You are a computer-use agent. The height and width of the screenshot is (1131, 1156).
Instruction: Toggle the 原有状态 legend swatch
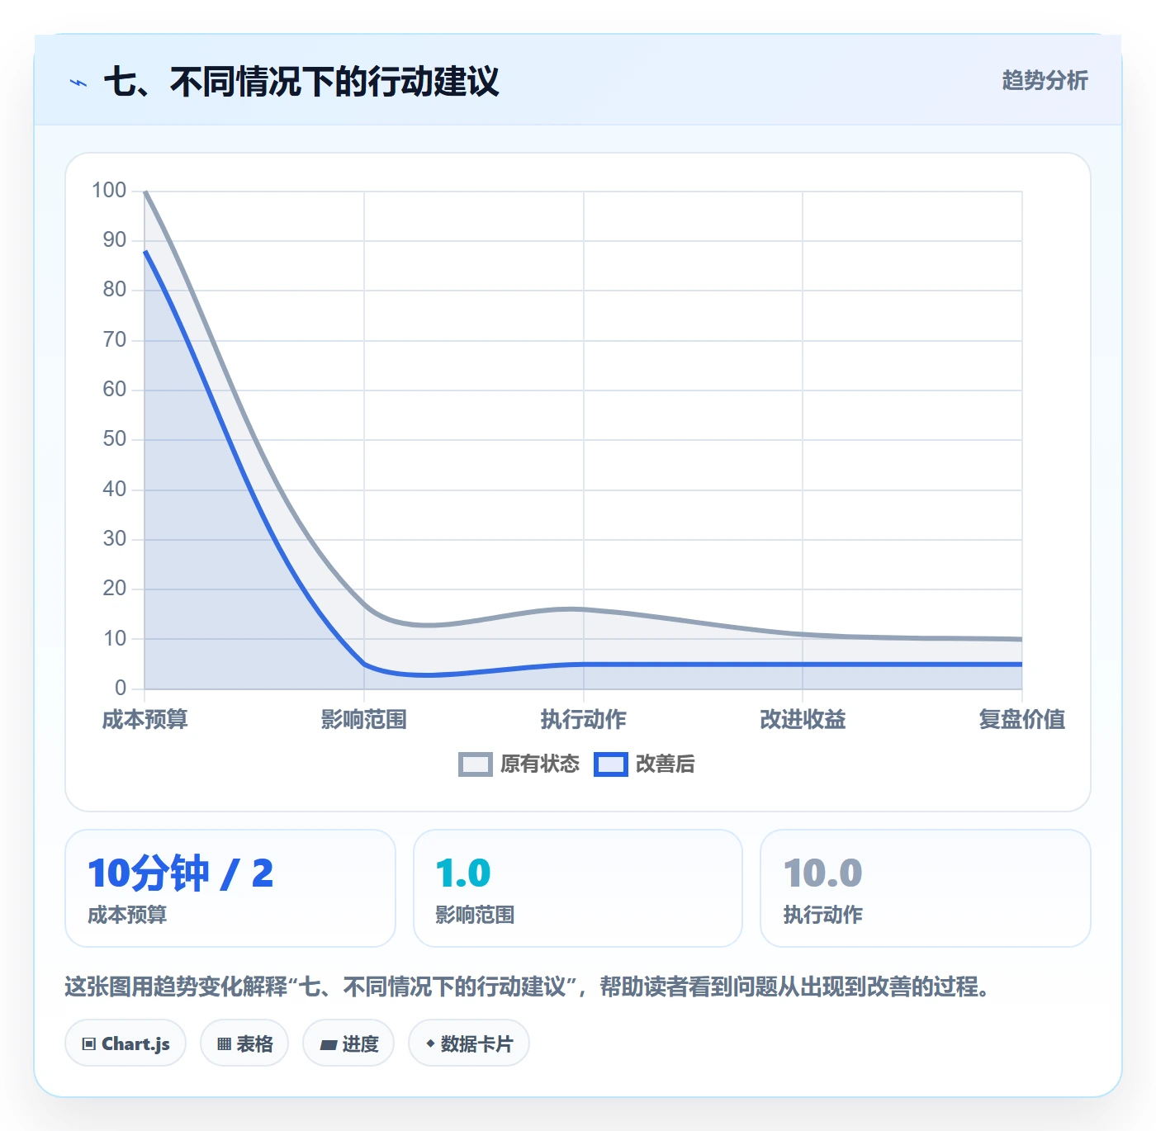coord(475,764)
